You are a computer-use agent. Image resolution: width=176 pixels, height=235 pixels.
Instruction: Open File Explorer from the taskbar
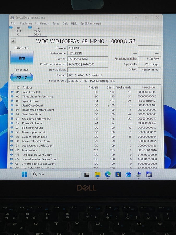98,174
